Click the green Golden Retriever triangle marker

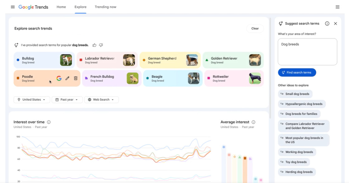tap(207, 60)
